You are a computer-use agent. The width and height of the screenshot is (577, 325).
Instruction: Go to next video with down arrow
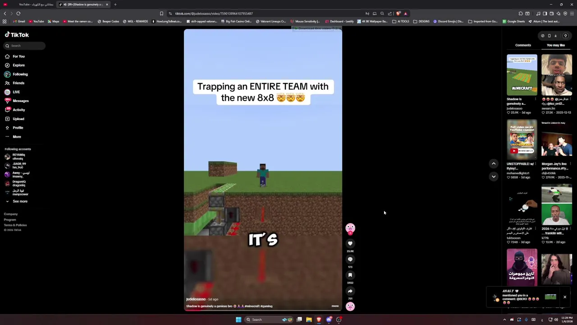(x=494, y=176)
